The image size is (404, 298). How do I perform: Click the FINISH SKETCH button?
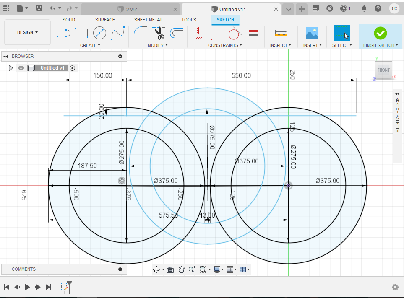pyautogui.click(x=380, y=36)
